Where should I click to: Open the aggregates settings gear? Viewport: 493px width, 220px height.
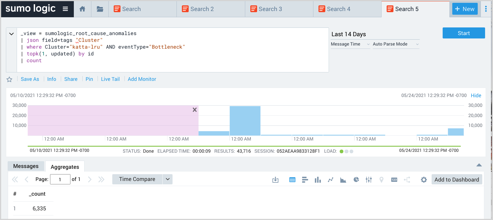(423, 180)
